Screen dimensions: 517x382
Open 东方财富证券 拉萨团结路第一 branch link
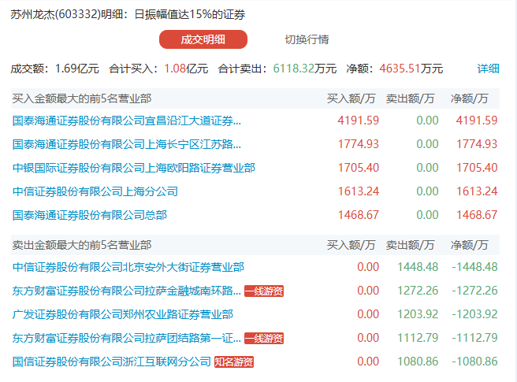[x=127, y=338]
